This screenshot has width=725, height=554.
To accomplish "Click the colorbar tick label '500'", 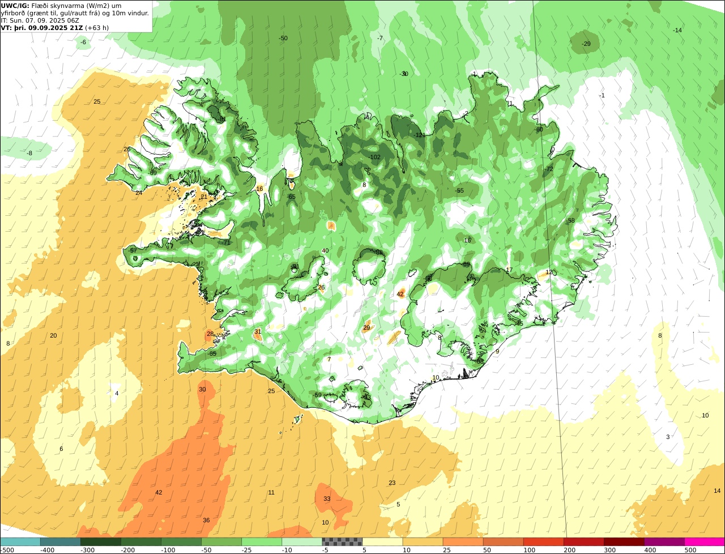I will pyautogui.click(x=690, y=550).
